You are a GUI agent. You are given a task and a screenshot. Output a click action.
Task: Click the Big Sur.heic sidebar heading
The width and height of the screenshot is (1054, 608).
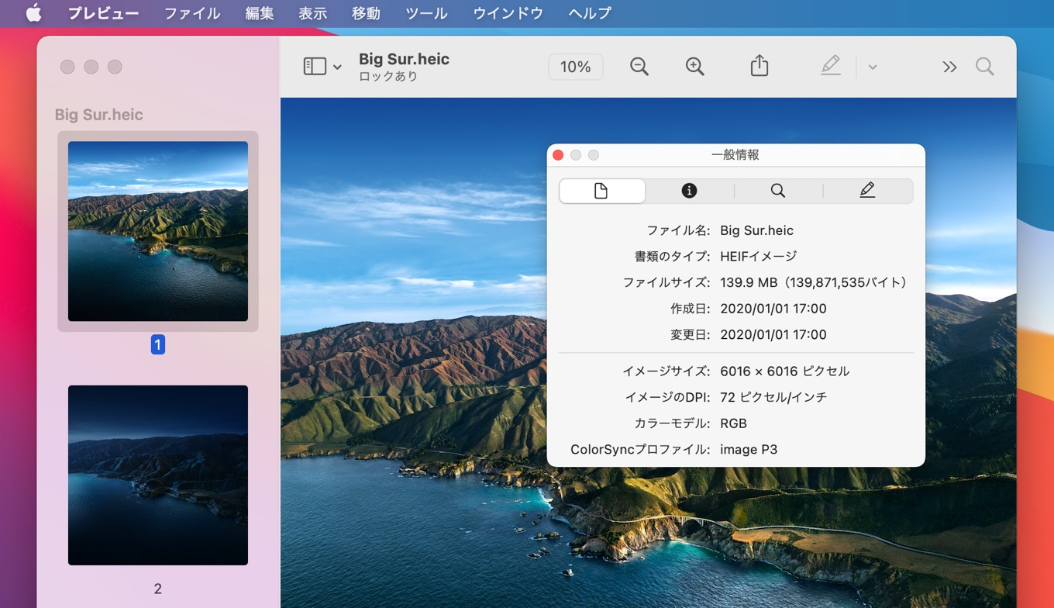[98, 115]
